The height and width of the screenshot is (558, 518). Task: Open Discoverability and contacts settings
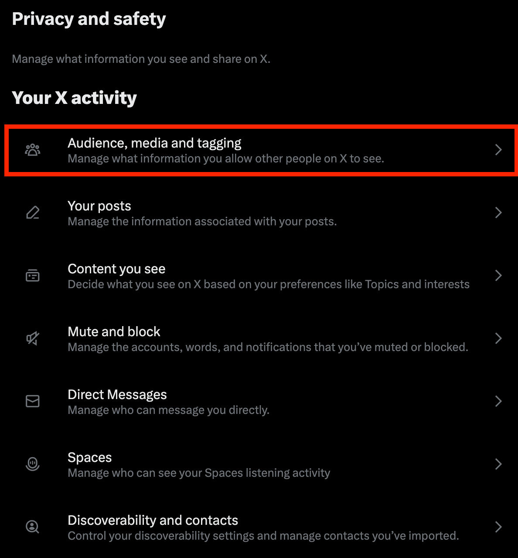pyautogui.click(x=153, y=520)
